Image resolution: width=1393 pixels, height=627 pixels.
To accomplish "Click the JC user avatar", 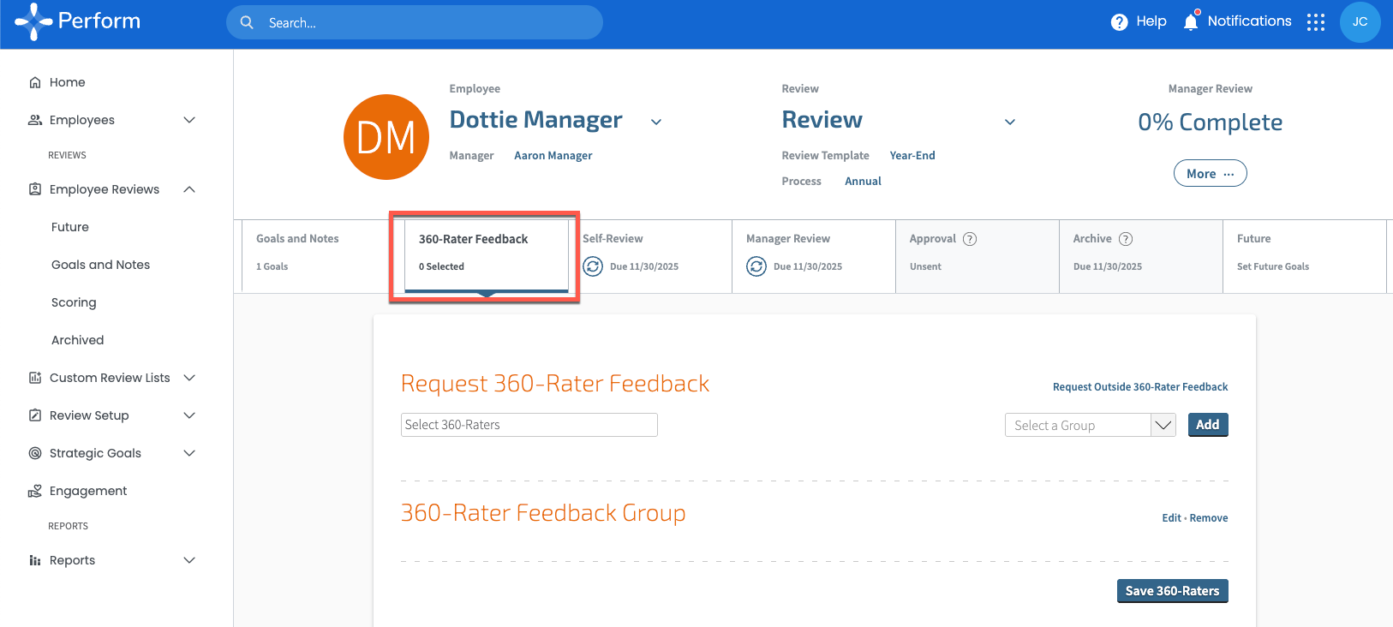I will point(1360,22).
